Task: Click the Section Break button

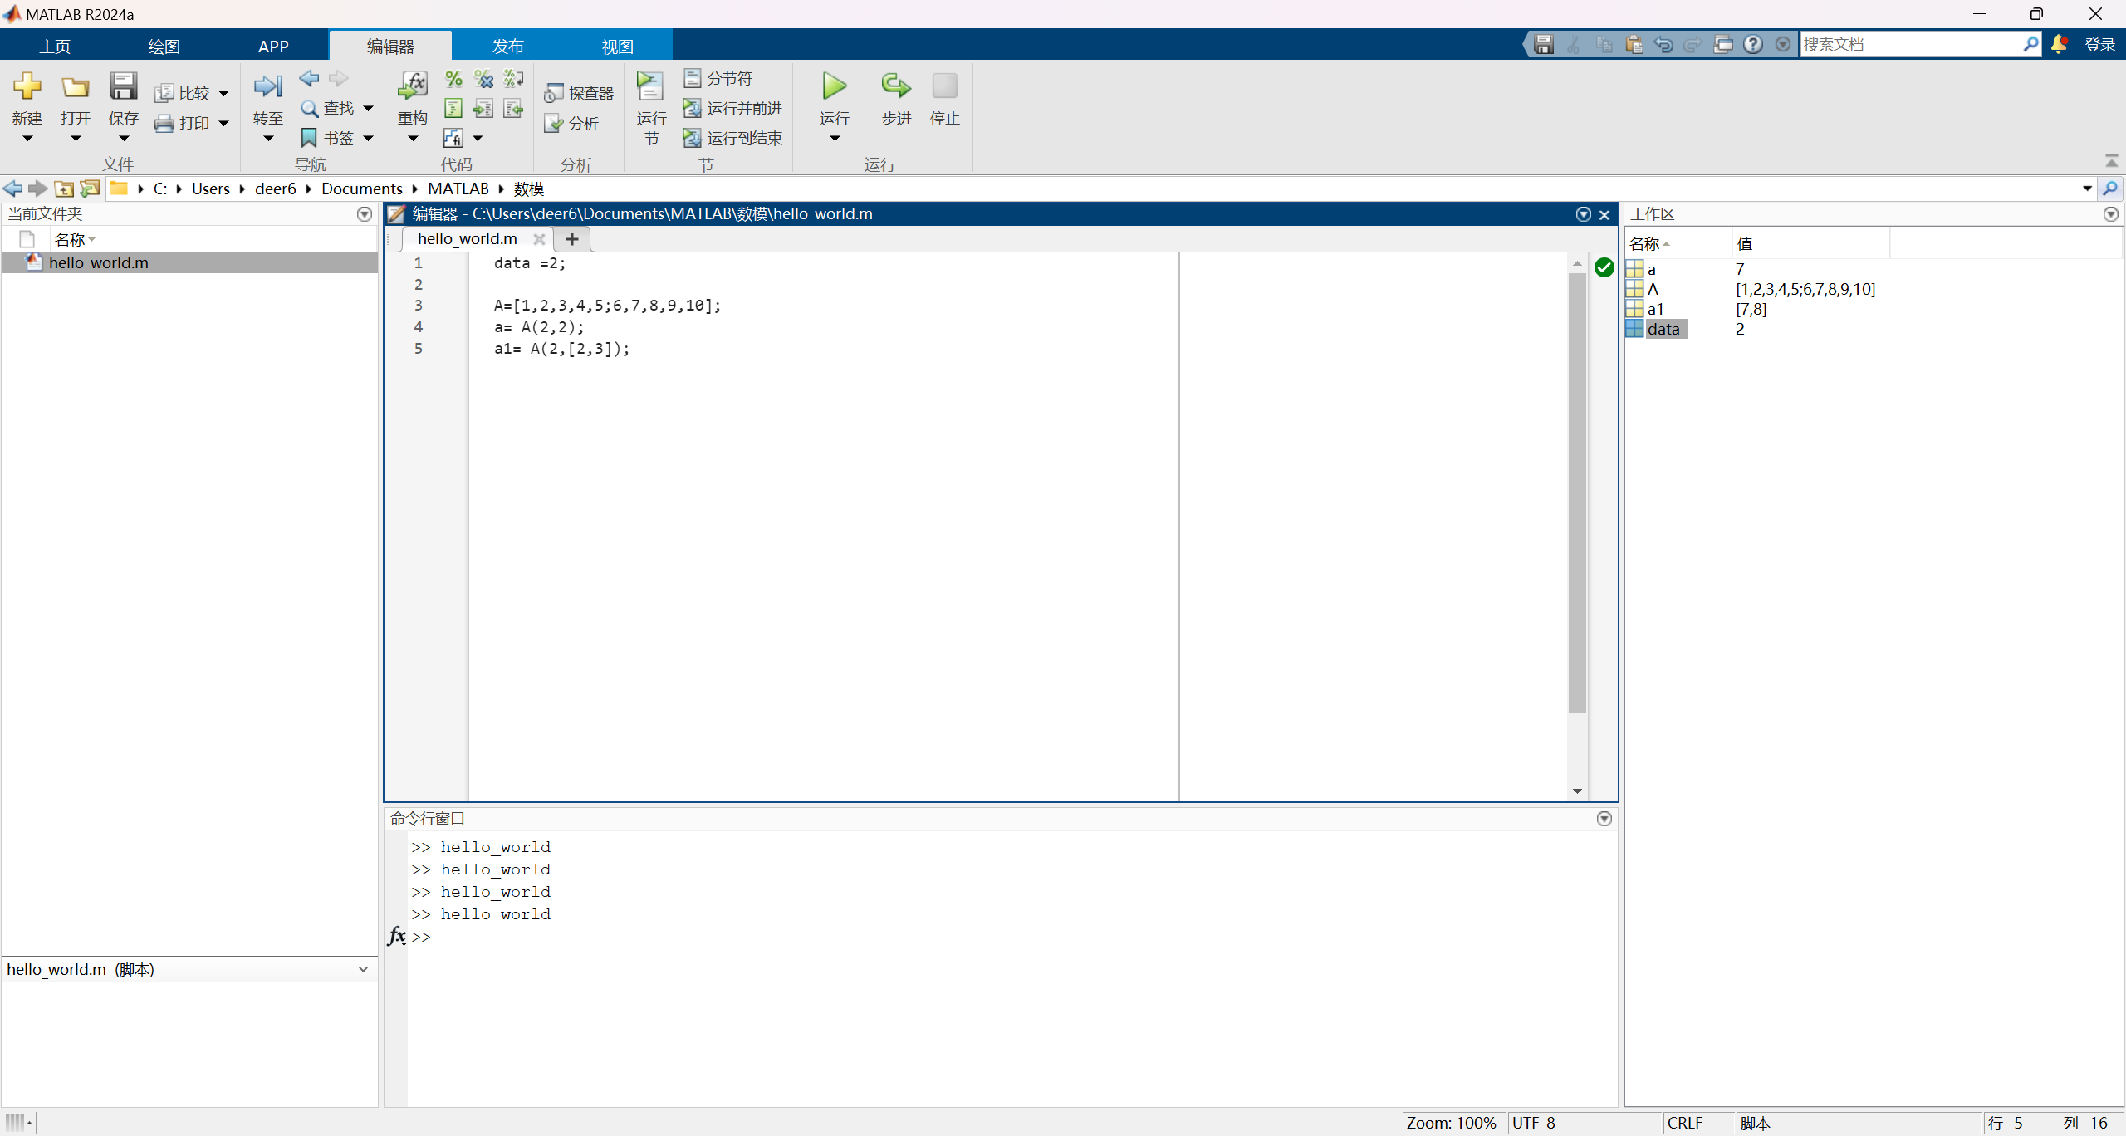Action: point(718,78)
